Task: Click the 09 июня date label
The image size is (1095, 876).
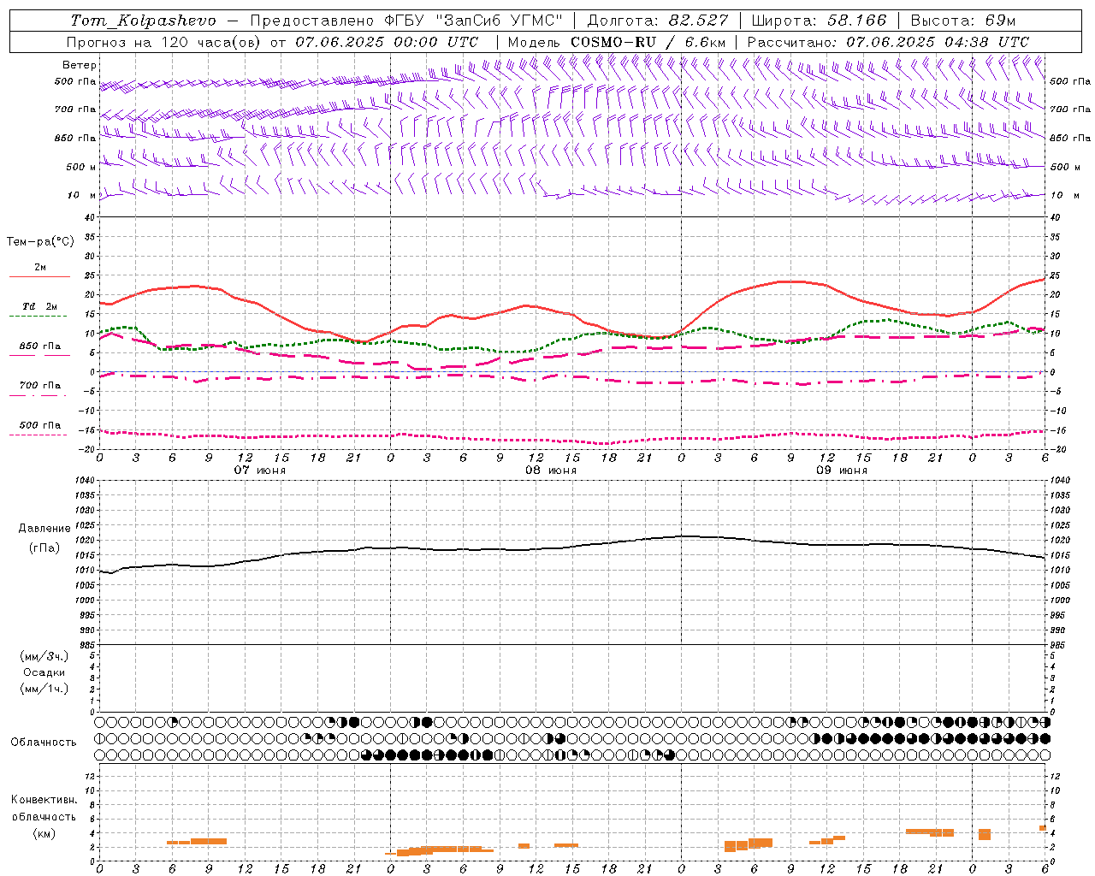Action: tap(842, 471)
